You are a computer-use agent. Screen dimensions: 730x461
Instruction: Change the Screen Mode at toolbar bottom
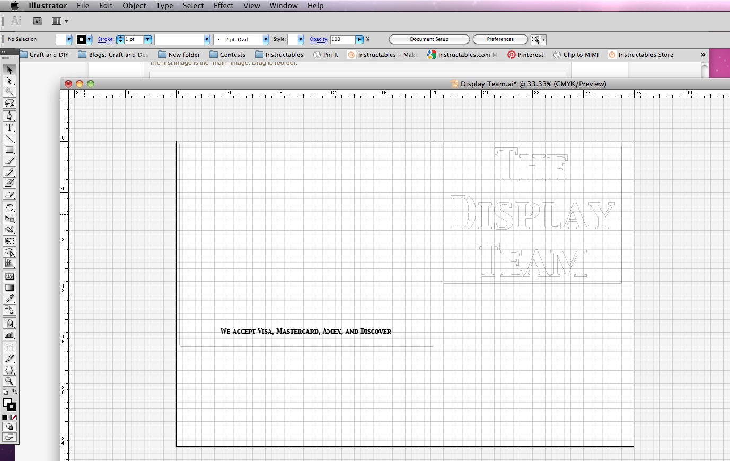9,438
